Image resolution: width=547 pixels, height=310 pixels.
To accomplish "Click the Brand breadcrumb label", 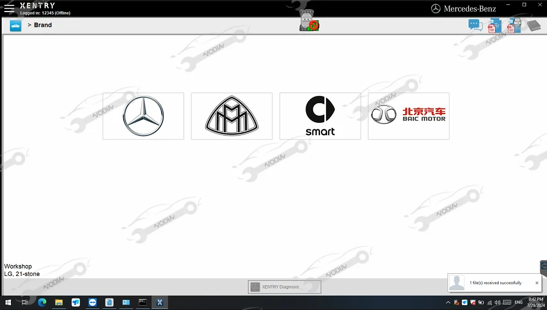I will tap(43, 25).
